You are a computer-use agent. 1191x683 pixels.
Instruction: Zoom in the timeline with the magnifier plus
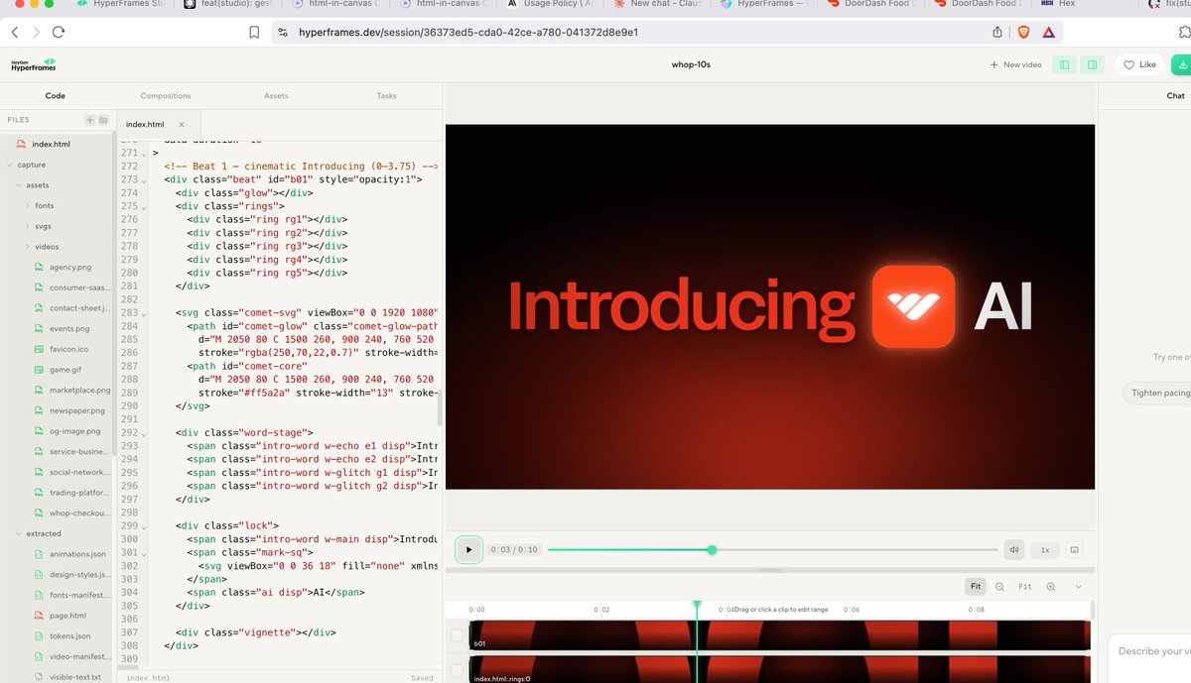[x=1050, y=587]
